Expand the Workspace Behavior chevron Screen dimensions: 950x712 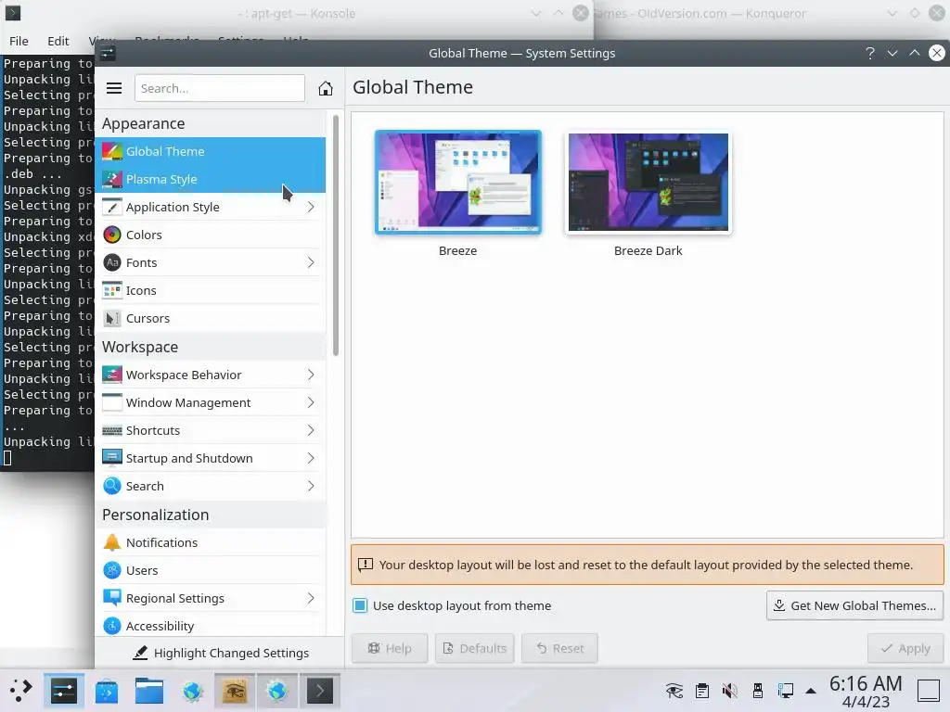pyautogui.click(x=311, y=375)
